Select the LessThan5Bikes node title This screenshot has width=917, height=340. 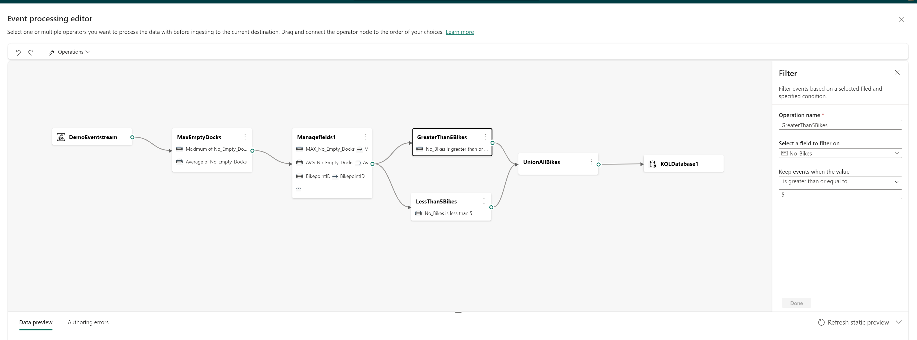click(x=436, y=202)
